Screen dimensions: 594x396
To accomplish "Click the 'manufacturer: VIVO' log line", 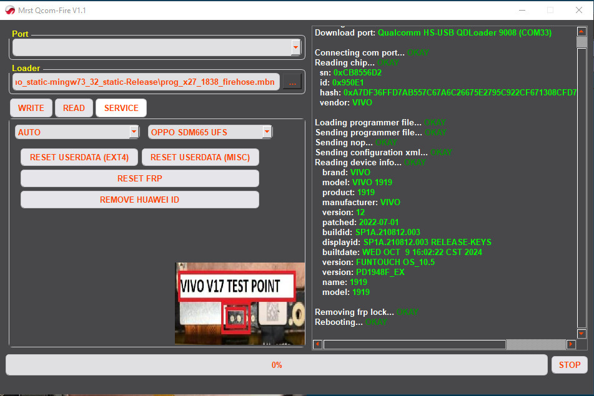I will 361,202.
